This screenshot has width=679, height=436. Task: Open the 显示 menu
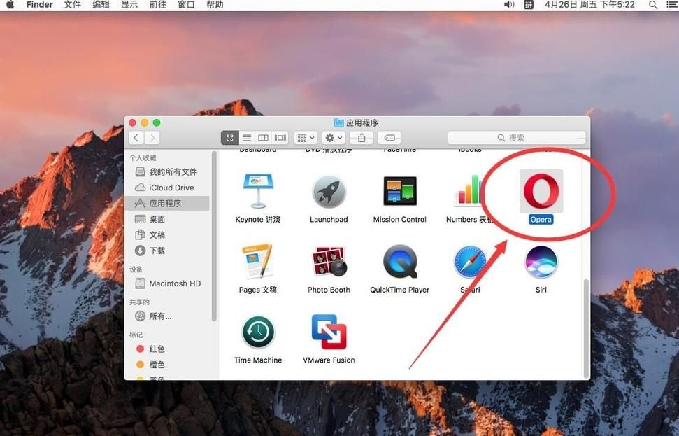click(129, 5)
